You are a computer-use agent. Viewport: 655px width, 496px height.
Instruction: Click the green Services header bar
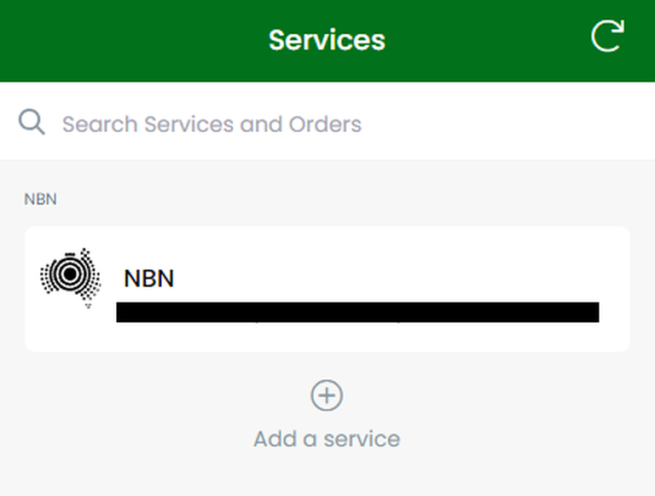(x=327, y=41)
